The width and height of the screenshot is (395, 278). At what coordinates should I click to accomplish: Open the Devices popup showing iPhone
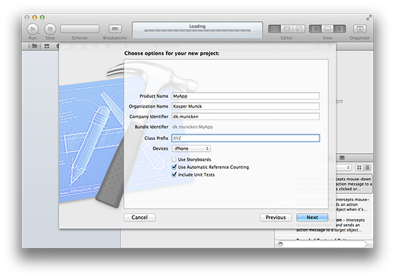(x=192, y=149)
